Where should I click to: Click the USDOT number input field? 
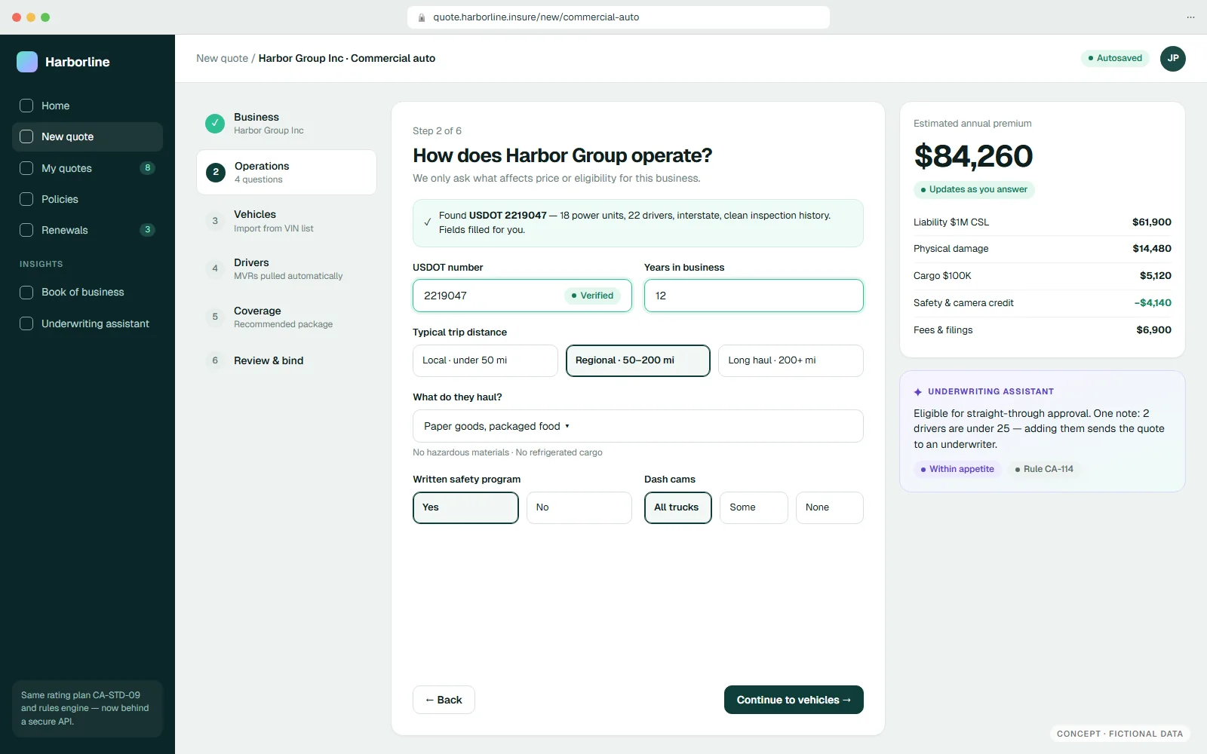point(522,296)
